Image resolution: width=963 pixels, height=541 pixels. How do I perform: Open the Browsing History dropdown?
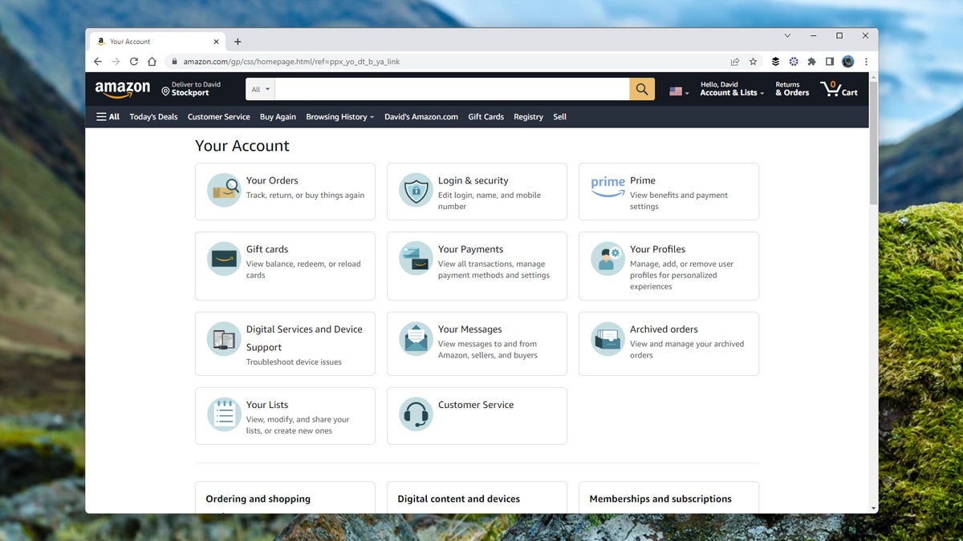click(x=339, y=116)
